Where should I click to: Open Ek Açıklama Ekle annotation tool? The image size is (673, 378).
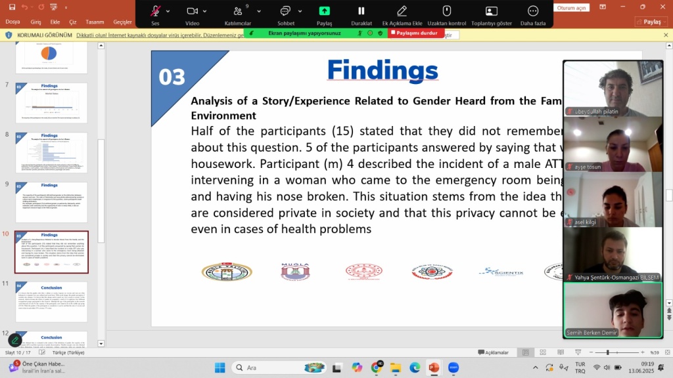(x=402, y=11)
